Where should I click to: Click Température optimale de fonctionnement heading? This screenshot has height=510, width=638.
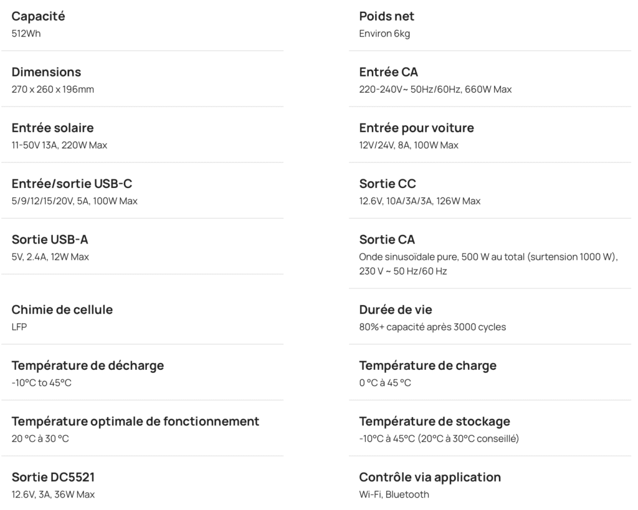(x=135, y=422)
